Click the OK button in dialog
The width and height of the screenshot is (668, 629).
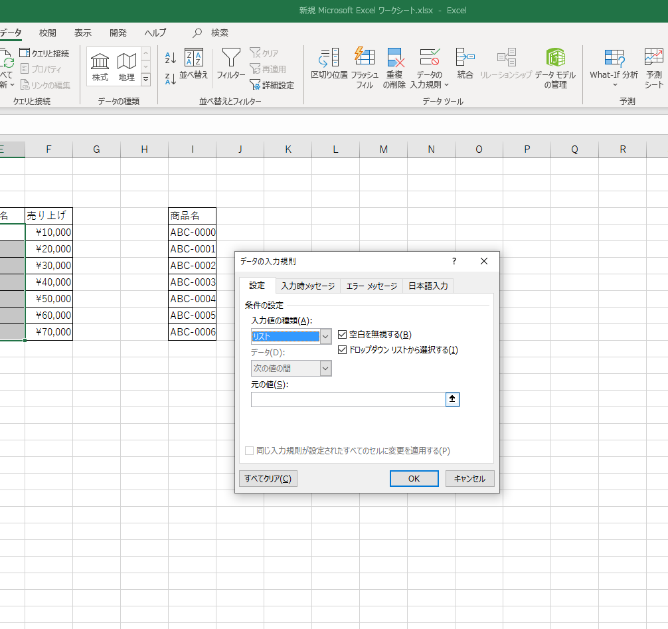pyautogui.click(x=414, y=479)
